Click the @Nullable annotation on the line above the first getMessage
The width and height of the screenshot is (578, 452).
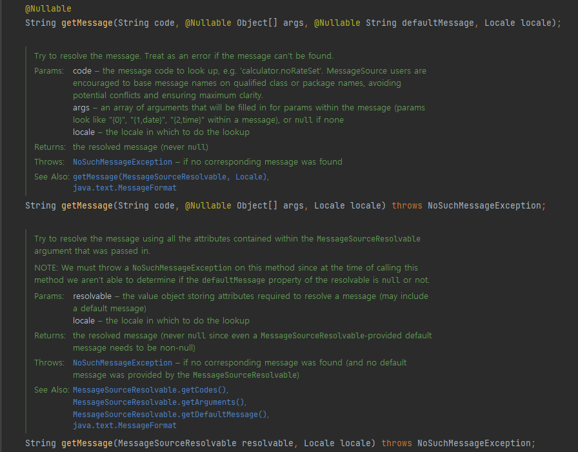pyautogui.click(x=48, y=8)
